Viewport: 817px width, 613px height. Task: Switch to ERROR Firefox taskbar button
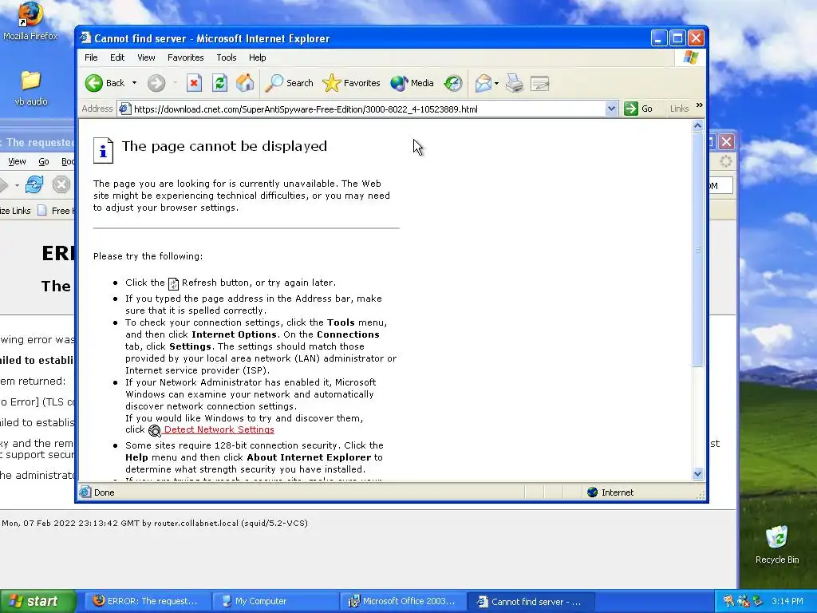click(147, 601)
